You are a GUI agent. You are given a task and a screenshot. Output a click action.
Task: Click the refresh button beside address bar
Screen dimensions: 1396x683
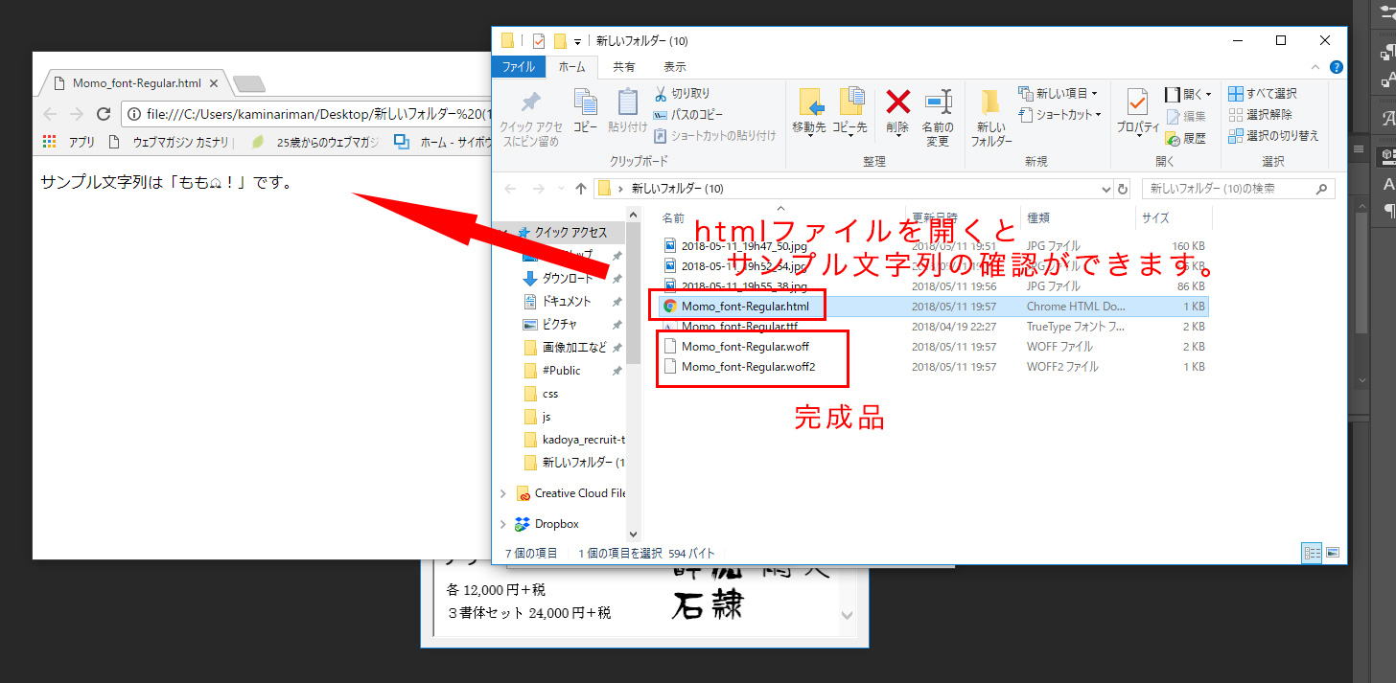(1123, 189)
